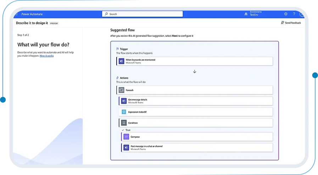Click the Power Automate title

click(32, 14)
